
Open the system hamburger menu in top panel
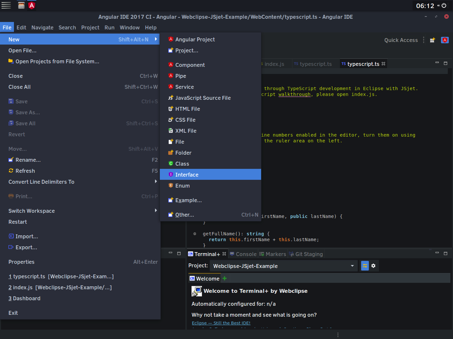click(x=6, y=5)
